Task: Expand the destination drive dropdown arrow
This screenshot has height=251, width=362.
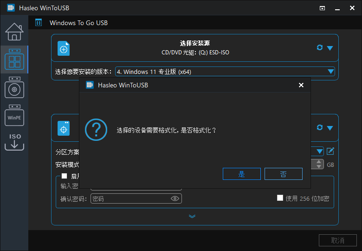Action: click(330, 128)
